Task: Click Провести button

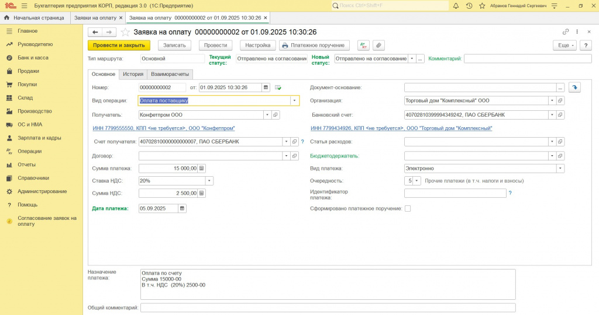Action: coord(215,45)
